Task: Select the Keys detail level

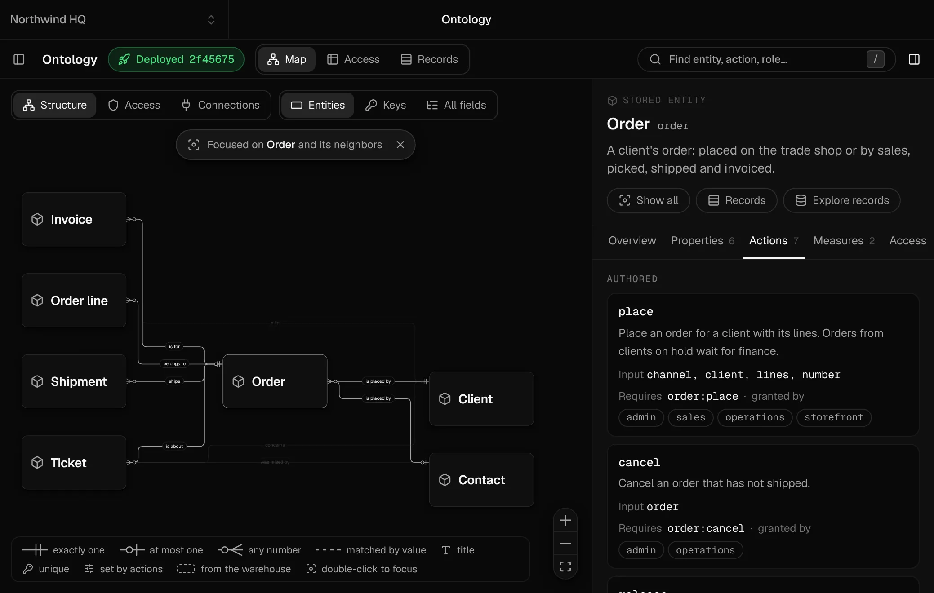Action: [386, 105]
